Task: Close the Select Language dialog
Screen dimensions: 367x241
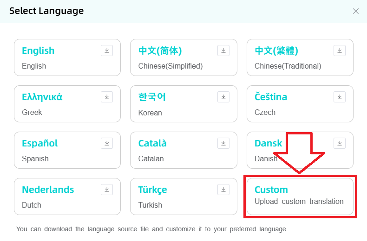Action: click(356, 11)
